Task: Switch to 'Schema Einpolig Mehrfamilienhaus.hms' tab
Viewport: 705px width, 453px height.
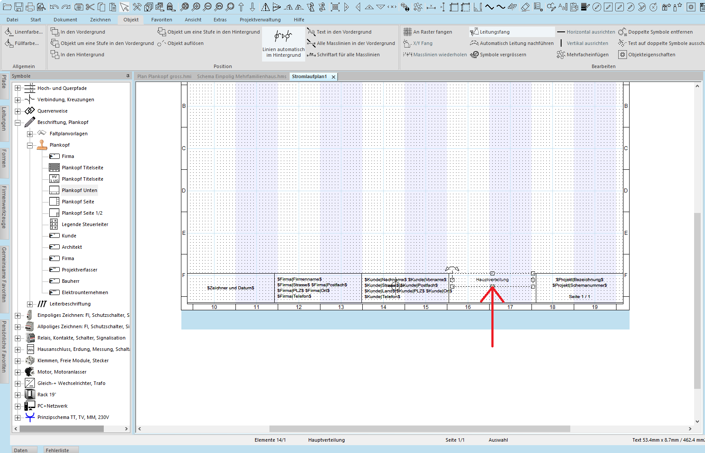Action: tap(242, 76)
